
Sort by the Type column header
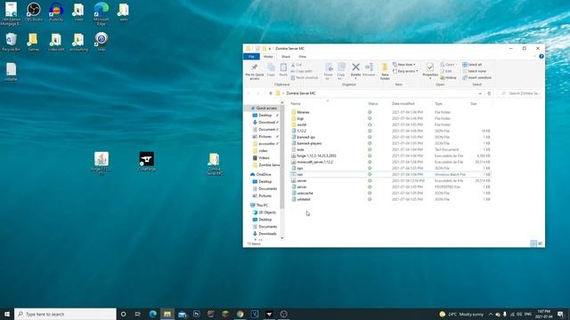click(438, 104)
